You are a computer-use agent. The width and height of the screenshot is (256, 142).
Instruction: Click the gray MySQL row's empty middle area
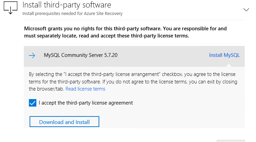163,56
